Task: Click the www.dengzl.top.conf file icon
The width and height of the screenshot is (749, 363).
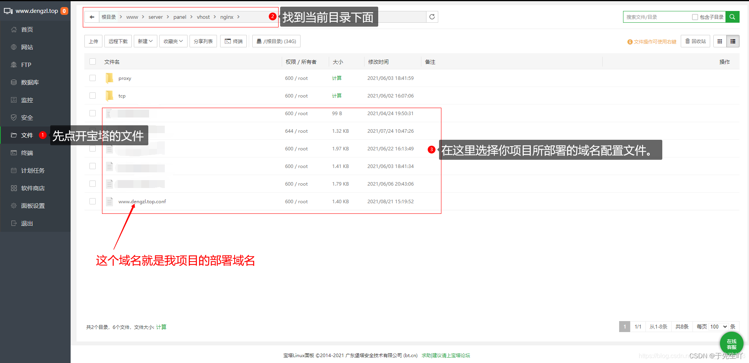Action: click(x=109, y=201)
